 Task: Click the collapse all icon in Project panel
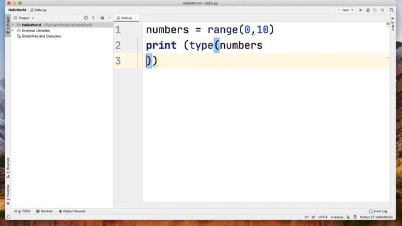coord(94,18)
